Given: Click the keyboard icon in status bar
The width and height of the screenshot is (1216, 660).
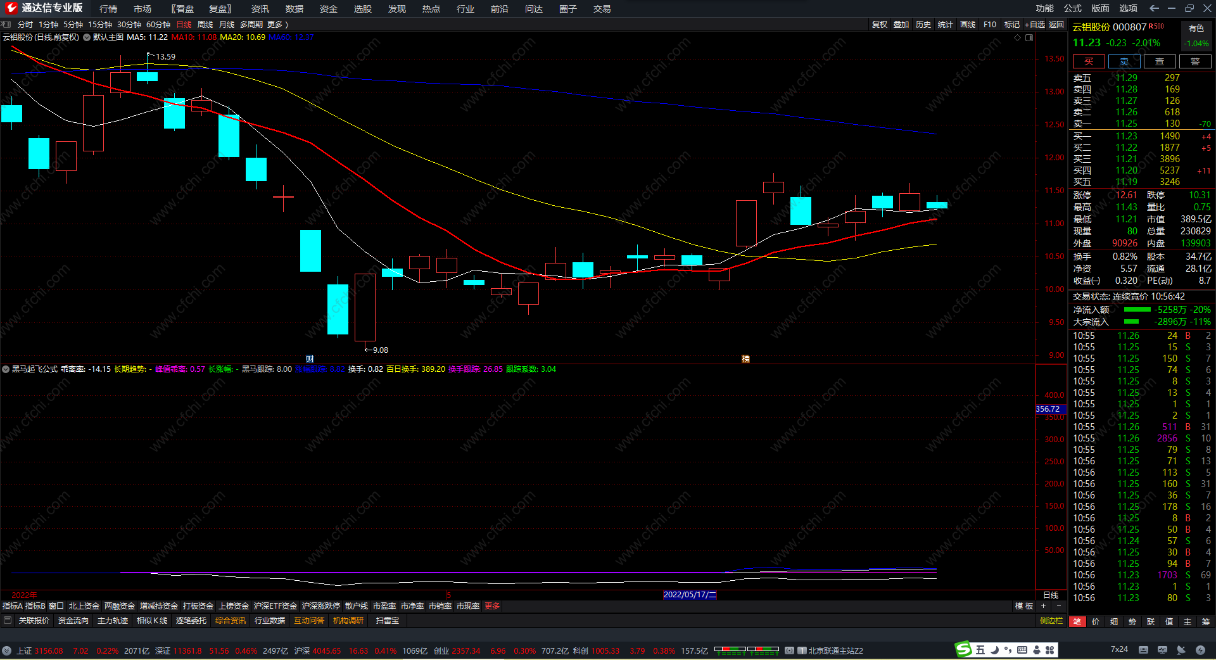Looking at the screenshot, I should click(1143, 650).
